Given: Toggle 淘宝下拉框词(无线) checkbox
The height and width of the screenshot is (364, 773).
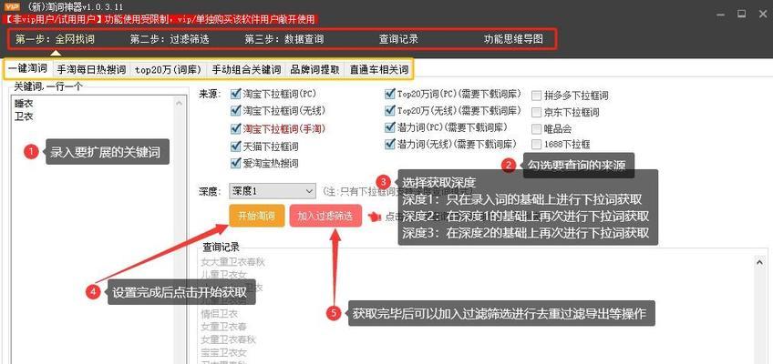Looking at the screenshot, I should pos(235,111).
